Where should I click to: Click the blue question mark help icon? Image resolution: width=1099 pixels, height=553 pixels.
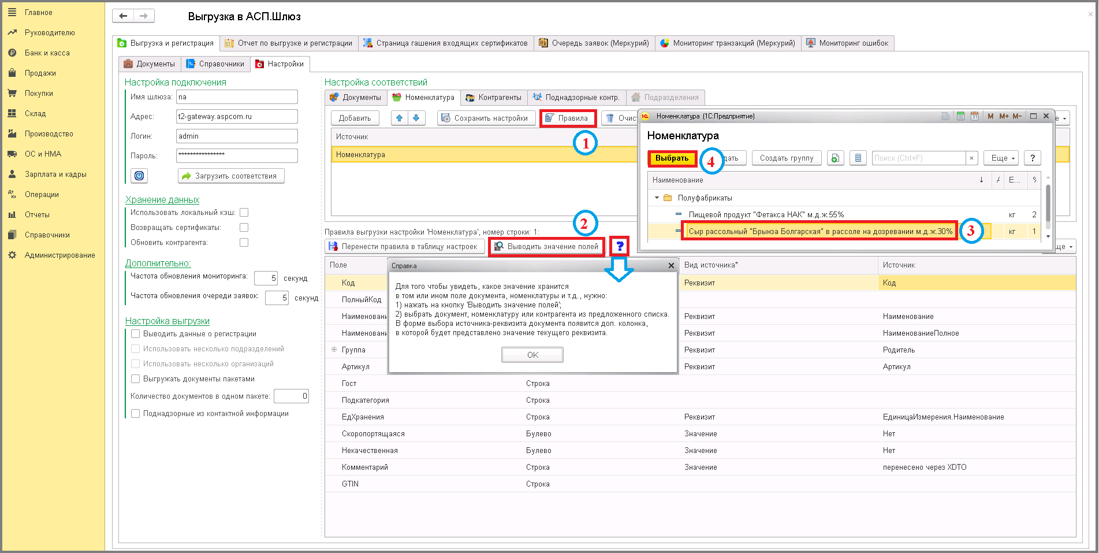[x=620, y=247]
